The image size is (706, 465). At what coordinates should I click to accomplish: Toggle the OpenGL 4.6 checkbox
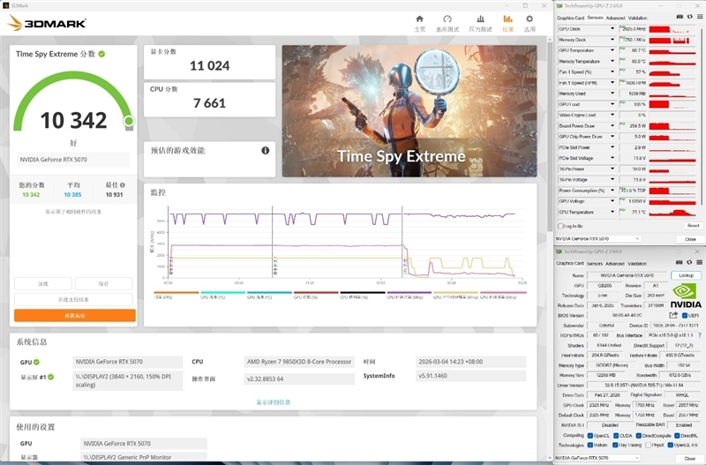coord(671,446)
